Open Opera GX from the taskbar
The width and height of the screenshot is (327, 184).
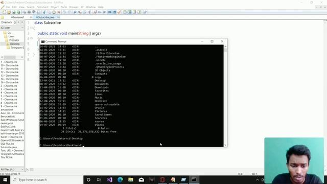162,179
